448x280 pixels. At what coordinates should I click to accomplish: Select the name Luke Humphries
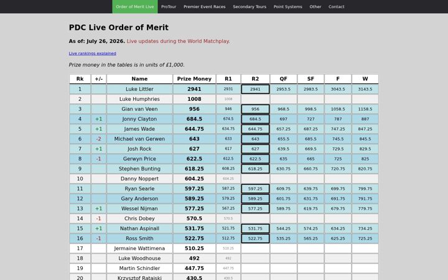click(x=139, y=99)
